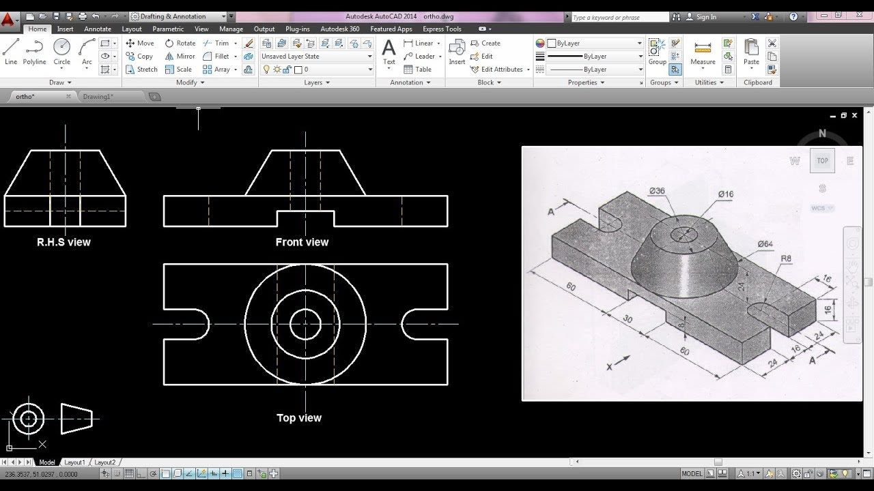Toggle layer visibility with the lightbulb icon

(x=265, y=69)
